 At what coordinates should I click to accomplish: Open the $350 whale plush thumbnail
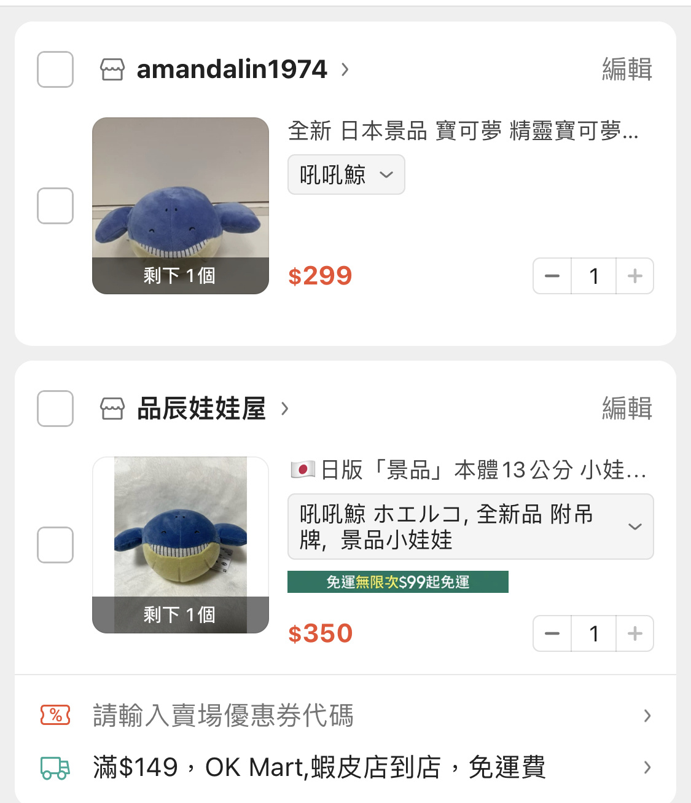pyautogui.click(x=181, y=545)
